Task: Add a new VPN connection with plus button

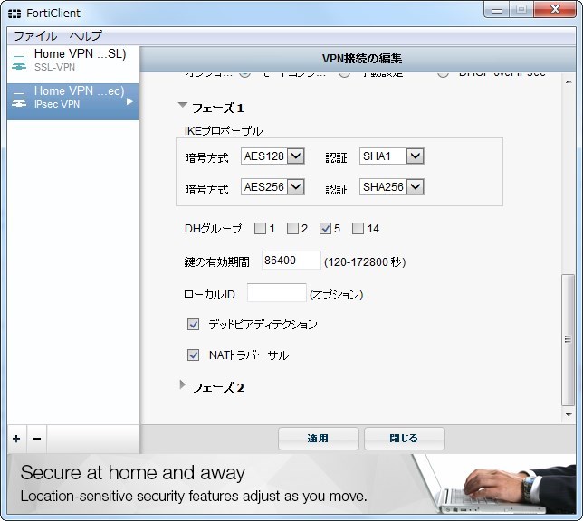Action: [x=16, y=439]
